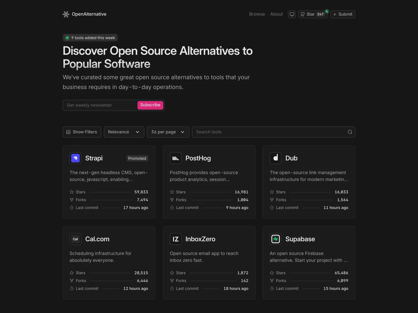Click the Promoted badge on the Strapi card

pyautogui.click(x=137, y=158)
